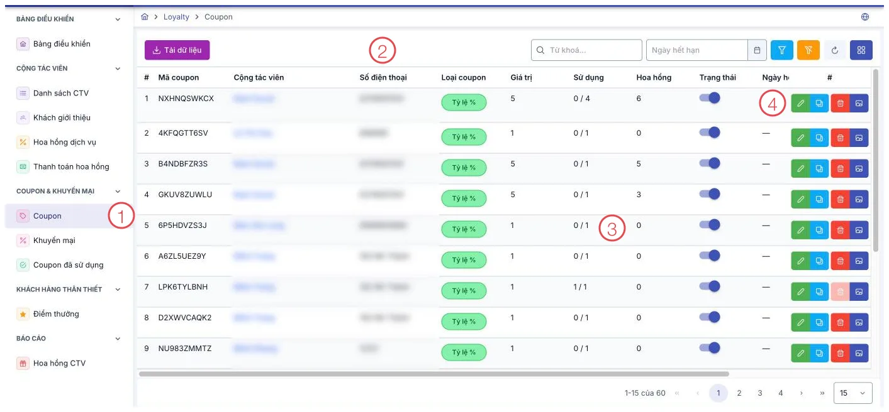Jump to page 4 in pagination
Image resolution: width=889 pixels, height=412 pixels.
click(x=781, y=393)
